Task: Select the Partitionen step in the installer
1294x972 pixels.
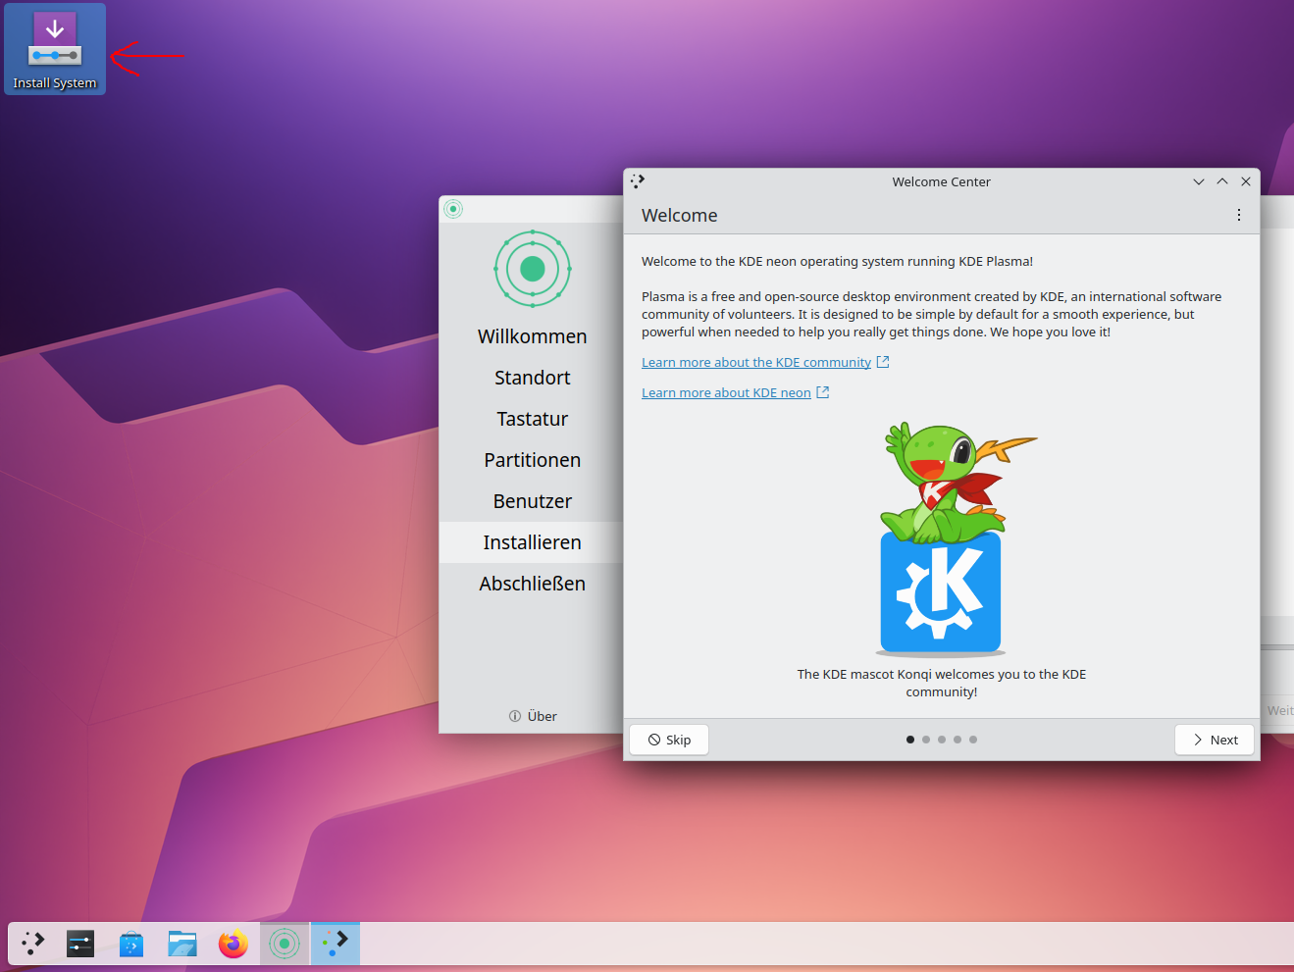Action: tap(532, 460)
